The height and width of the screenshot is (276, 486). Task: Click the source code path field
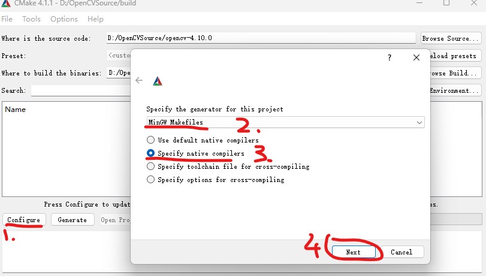click(261, 38)
